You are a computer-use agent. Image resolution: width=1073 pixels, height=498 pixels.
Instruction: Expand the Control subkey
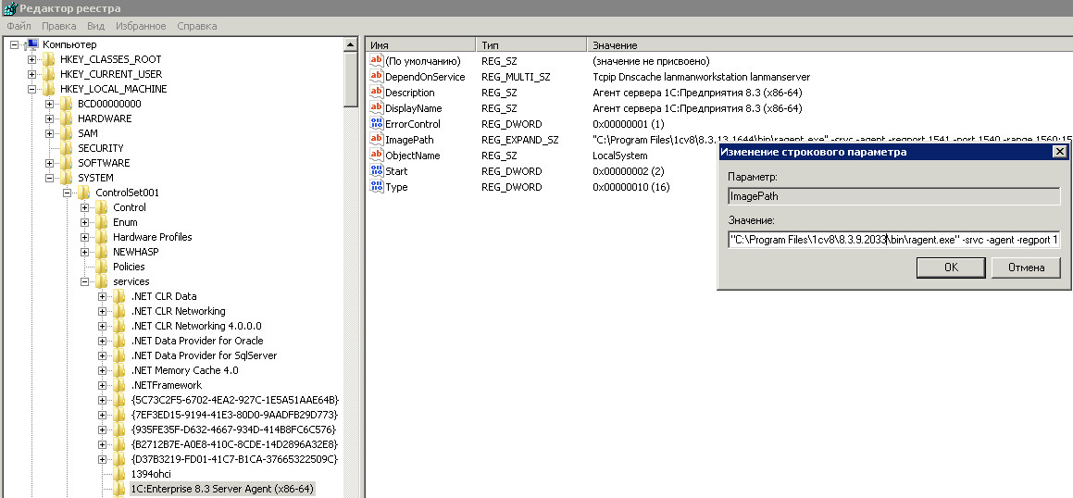(x=84, y=207)
